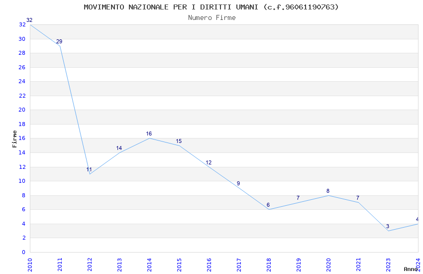Click y-axis tick value 20
The width and height of the screenshot is (423, 274).
click(22, 110)
